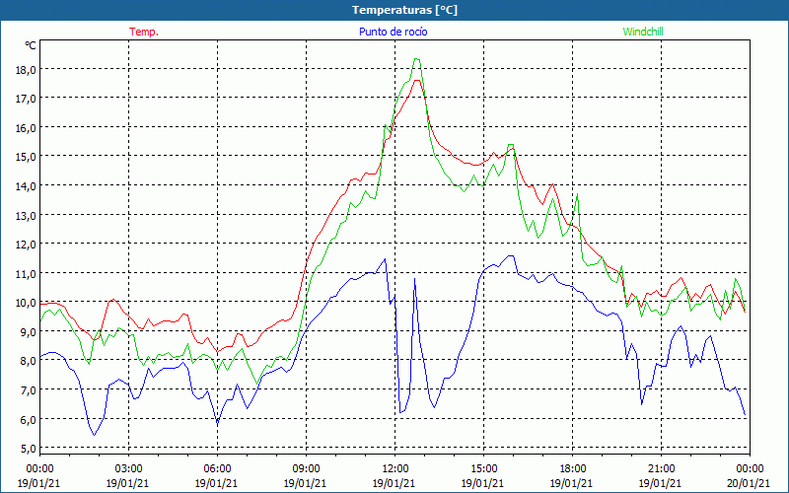The height and width of the screenshot is (493, 789).
Task: Click the 11,0 y-axis value
Action: click(x=26, y=274)
